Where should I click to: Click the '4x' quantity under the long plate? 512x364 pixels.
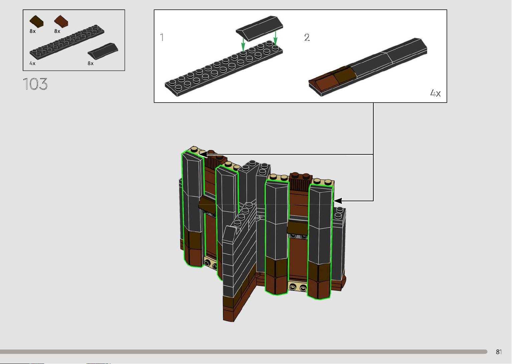(32, 63)
